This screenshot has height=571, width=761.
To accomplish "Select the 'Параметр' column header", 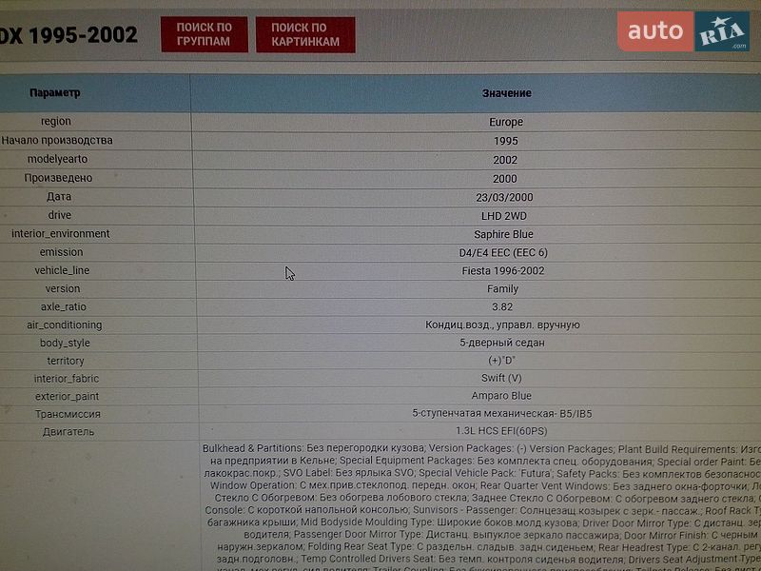I will (55, 92).
